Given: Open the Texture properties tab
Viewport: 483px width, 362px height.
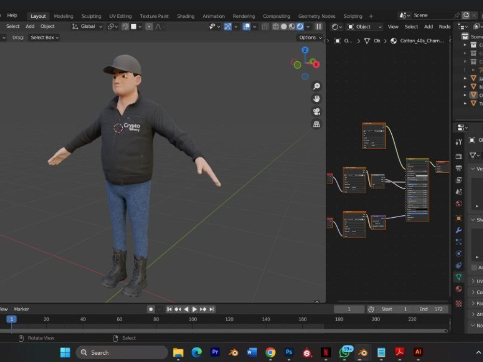Looking at the screenshot, I should pyautogui.click(x=459, y=304).
